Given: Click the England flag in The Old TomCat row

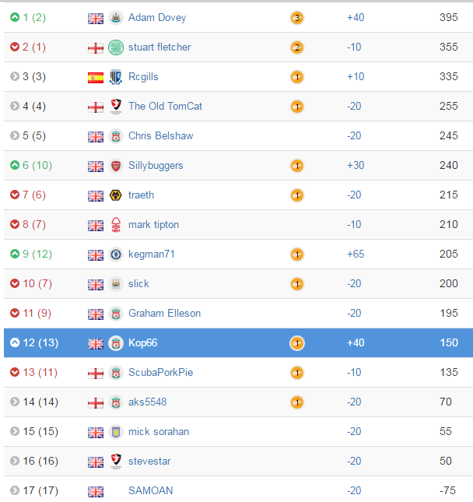Looking at the screenshot, I should pos(96,107).
